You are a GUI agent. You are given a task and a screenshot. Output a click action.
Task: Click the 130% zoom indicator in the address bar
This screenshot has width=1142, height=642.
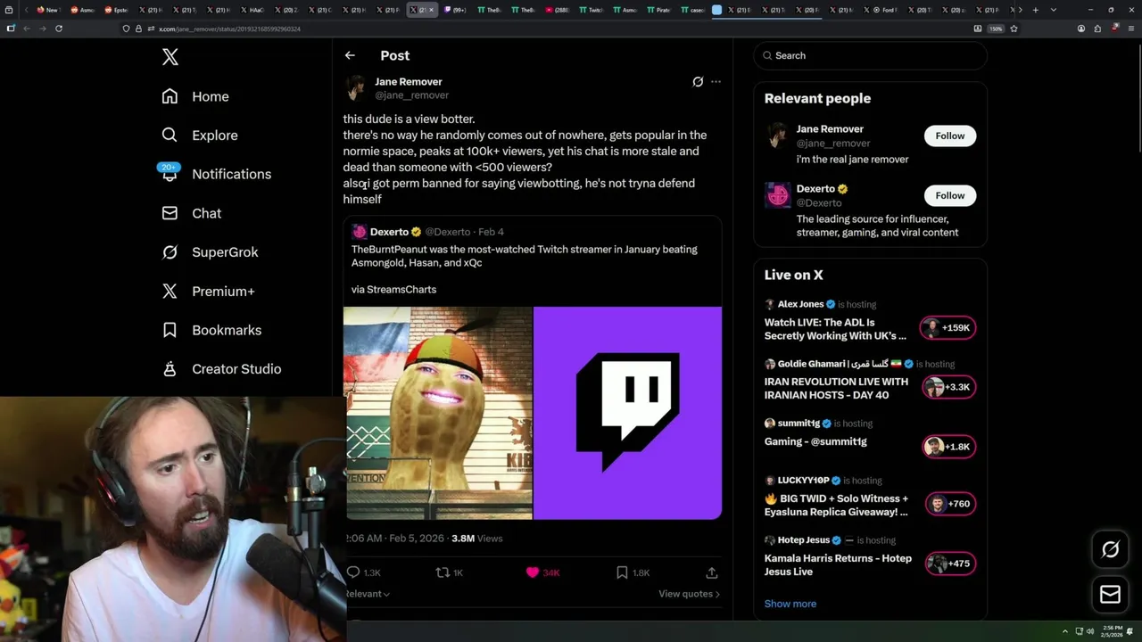996,29
